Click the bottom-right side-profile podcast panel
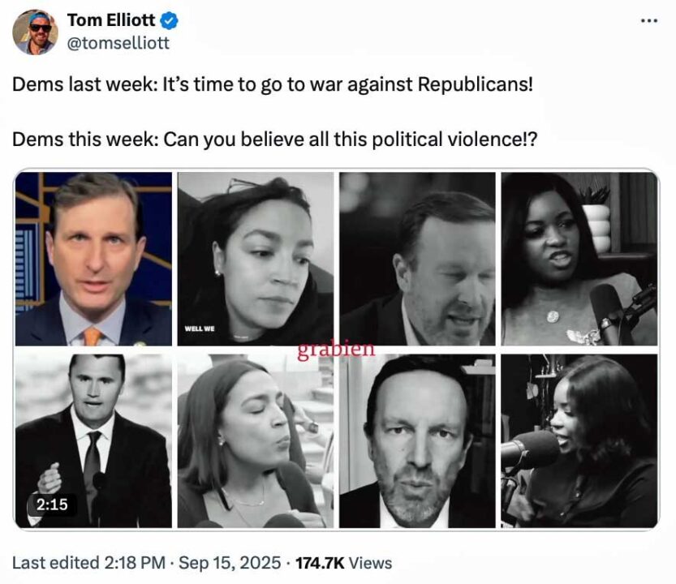Viewport: 676px width, 584px height. click(579, 441)
